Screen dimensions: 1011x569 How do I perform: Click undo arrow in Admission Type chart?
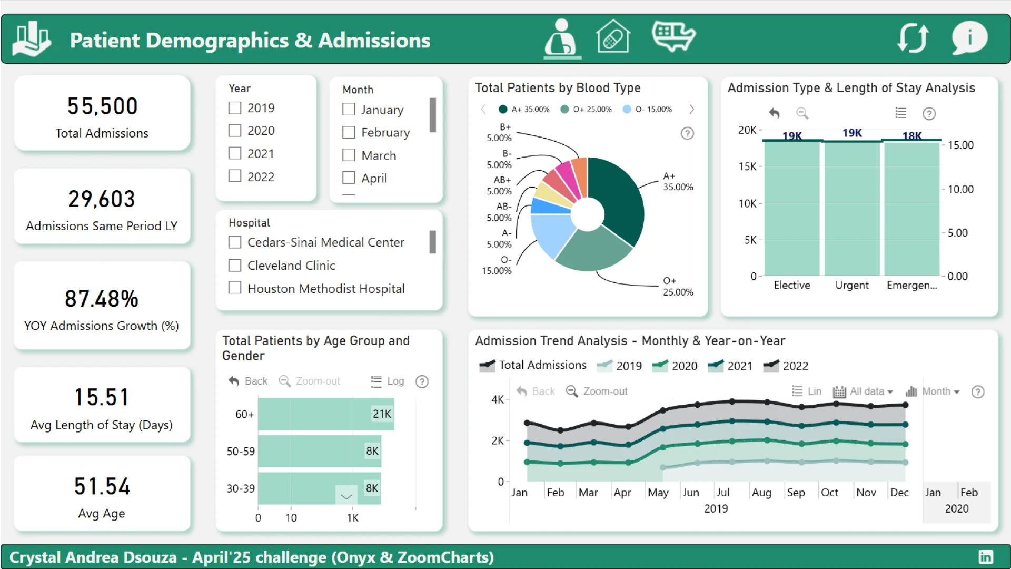(x=774, y=113)
